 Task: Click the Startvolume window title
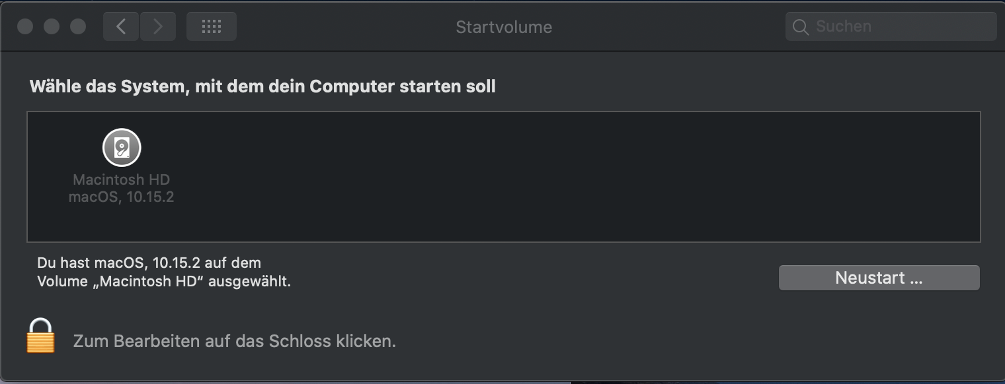(x=504, y=27)
